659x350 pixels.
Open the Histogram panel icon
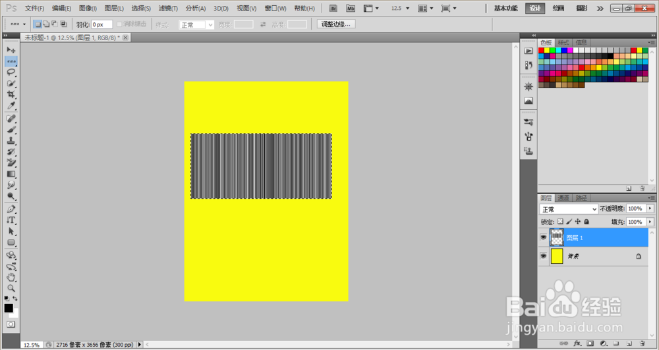[529, 101]
